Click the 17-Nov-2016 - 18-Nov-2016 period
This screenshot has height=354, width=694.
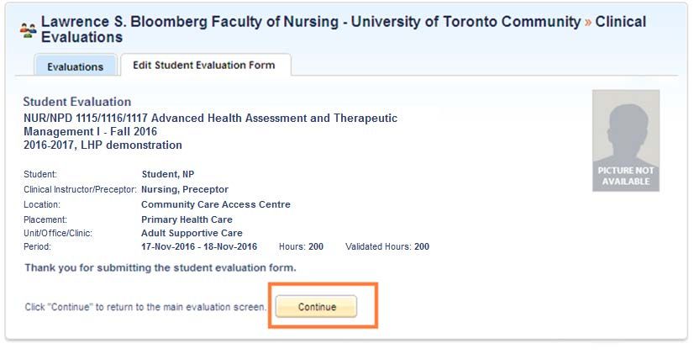click(x=199, y=246)
